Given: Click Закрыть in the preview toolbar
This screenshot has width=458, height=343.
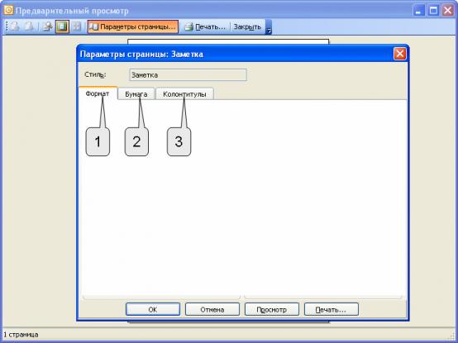Looking at the screenshot, I should [247, 26].
